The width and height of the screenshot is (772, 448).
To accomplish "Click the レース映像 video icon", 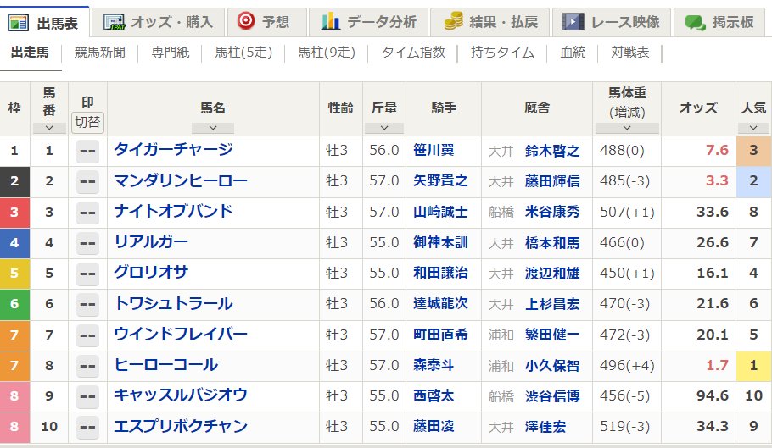I will point(573,22).
